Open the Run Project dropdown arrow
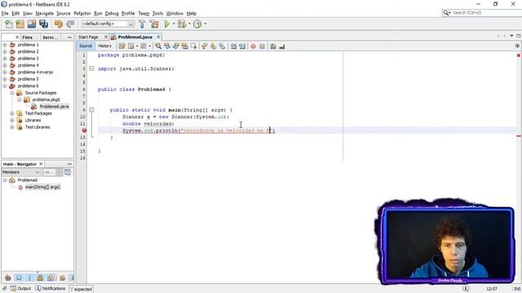The image size is (522, 293). click(174, 24)
